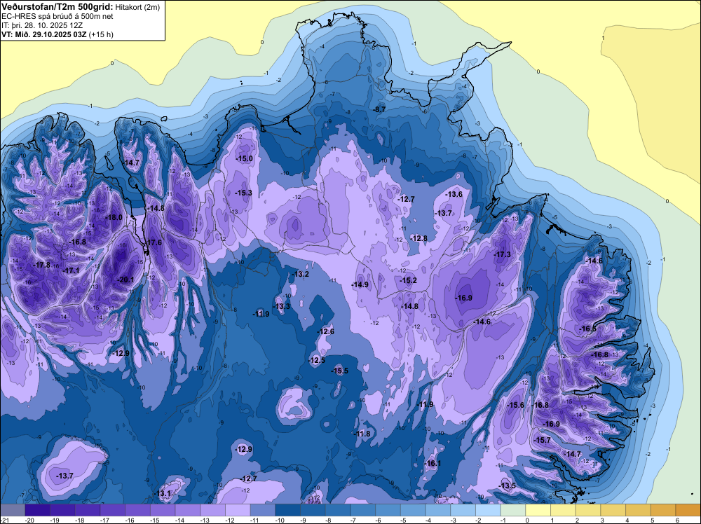Screen dimensions: 701x524
Task: Click the -16.1 temperature label
Action: (433, 464)
